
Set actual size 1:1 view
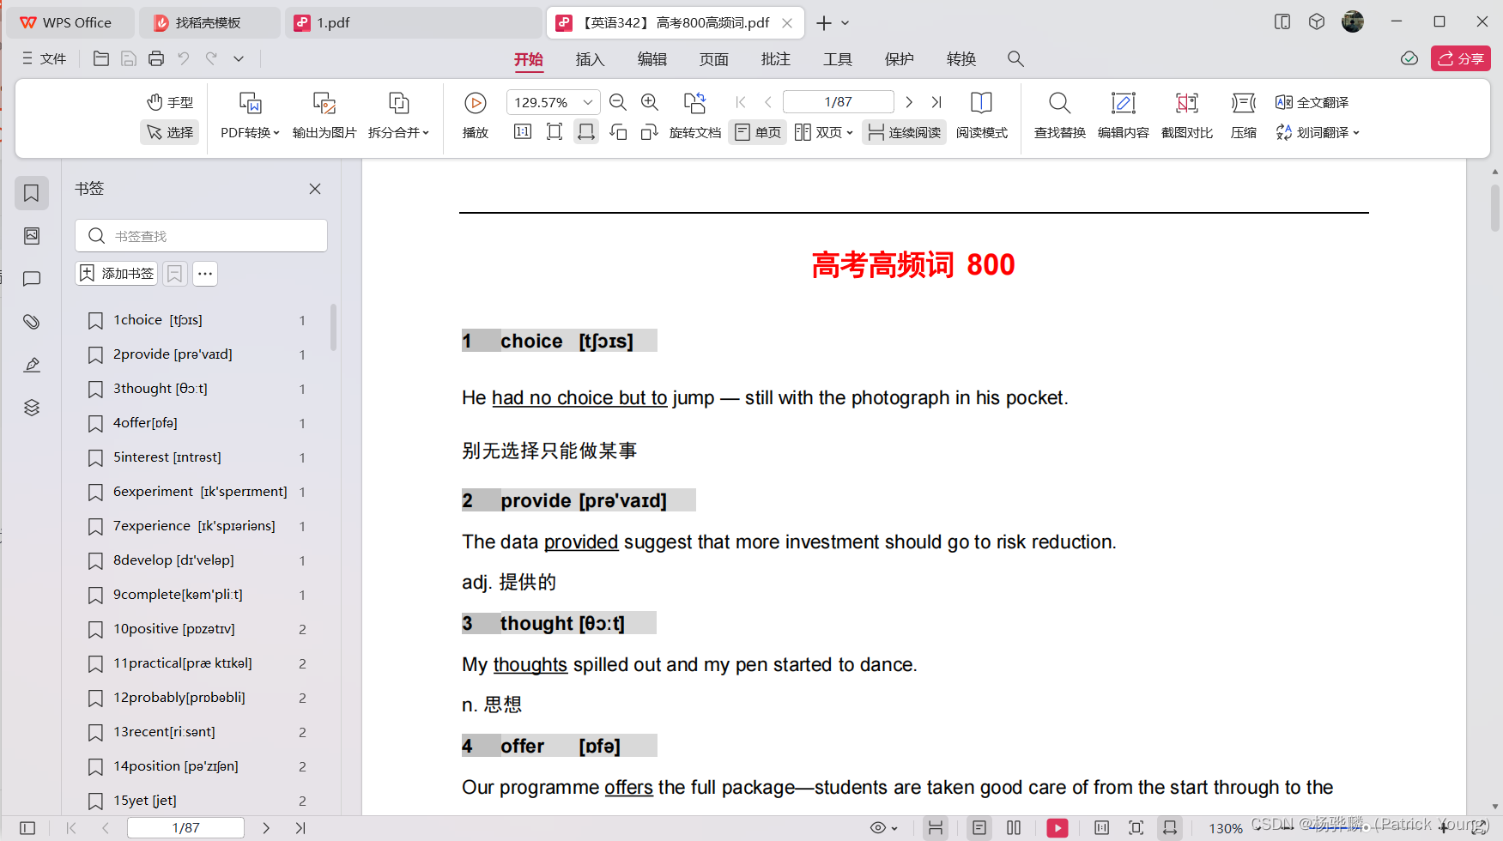[x=523, y=132]
